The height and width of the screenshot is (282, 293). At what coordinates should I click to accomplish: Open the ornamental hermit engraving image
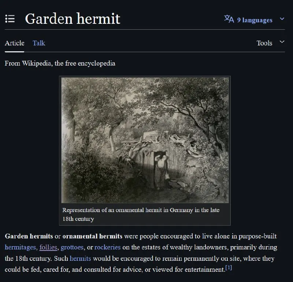point(145,140)
